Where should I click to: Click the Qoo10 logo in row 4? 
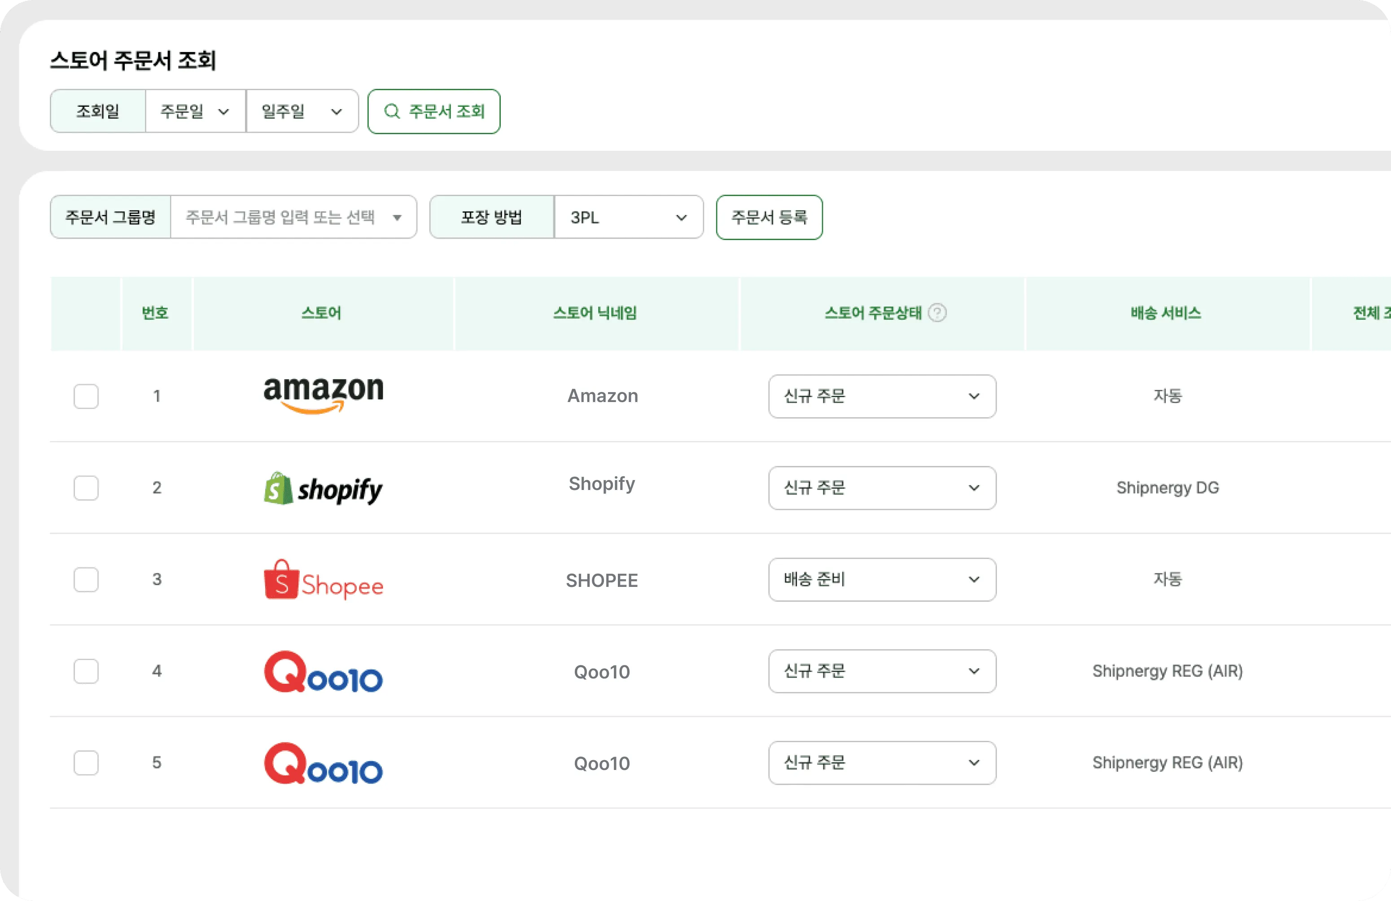(323, 671)
